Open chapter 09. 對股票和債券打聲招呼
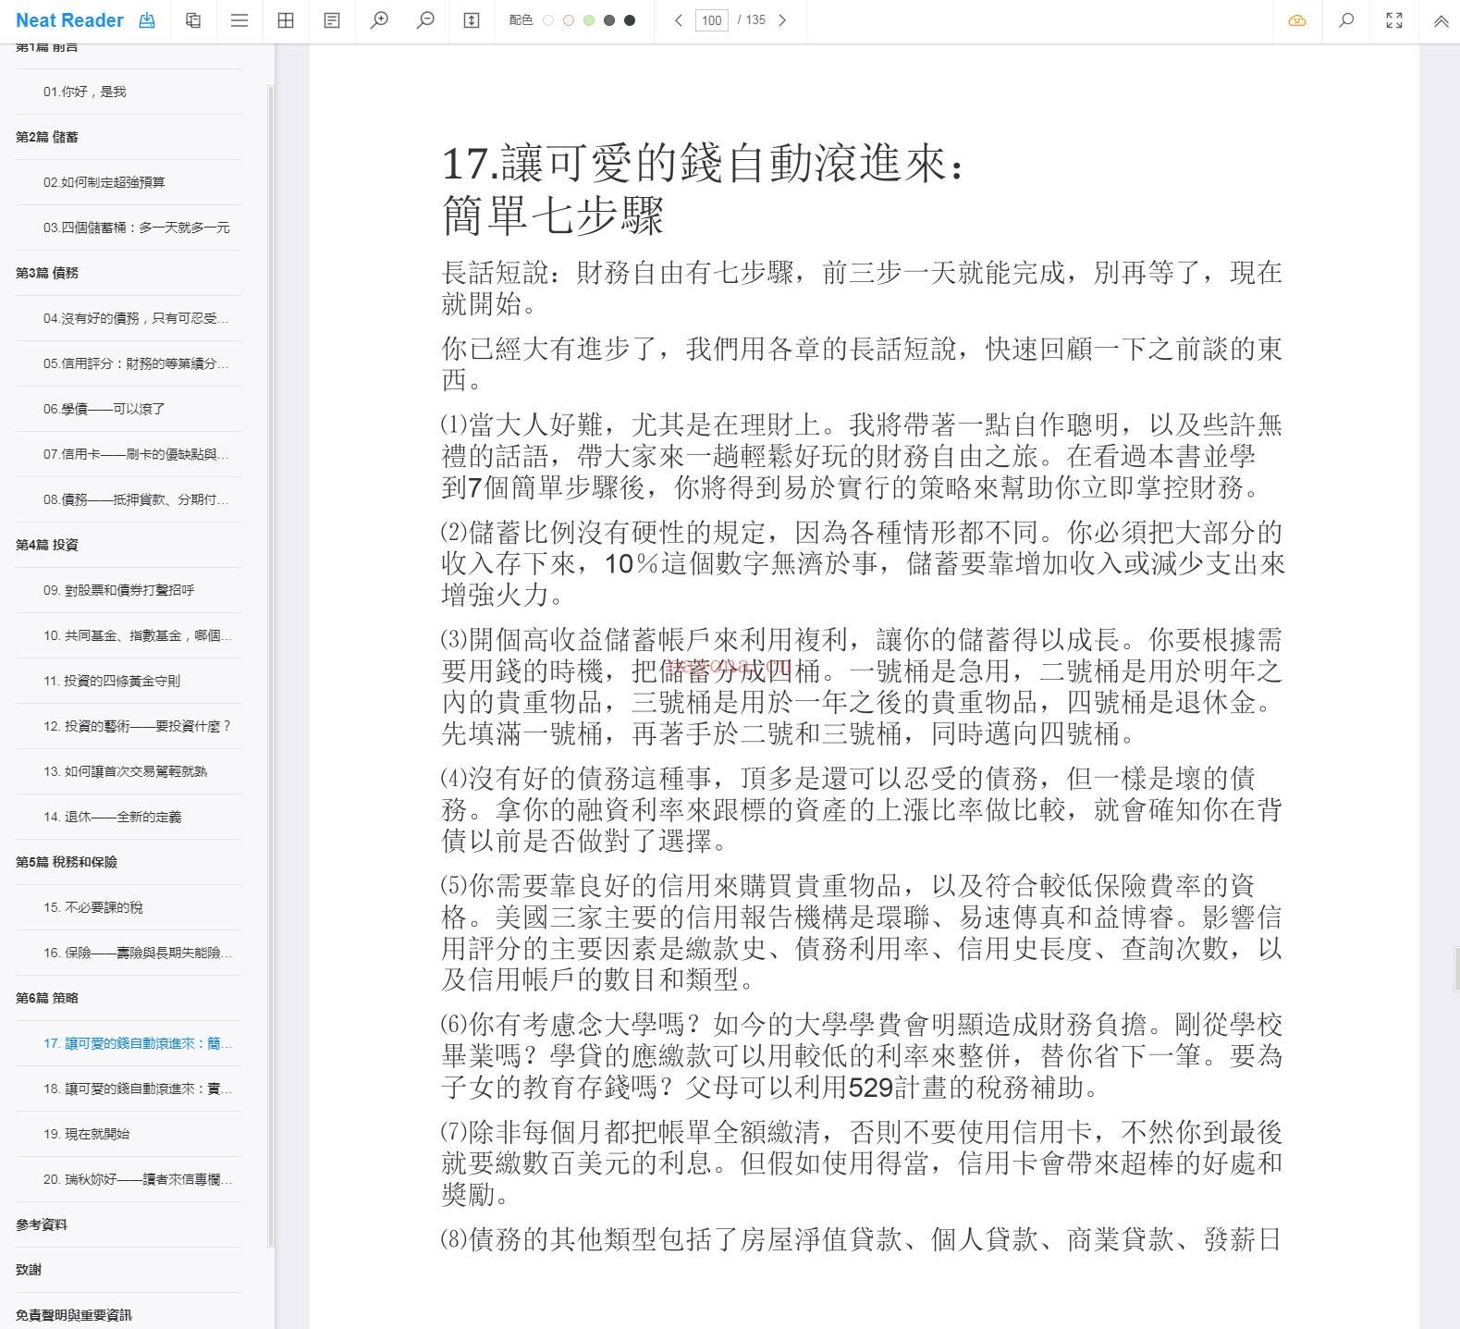The width and height of the screenshot is (1460, 1329). (128, 590)
